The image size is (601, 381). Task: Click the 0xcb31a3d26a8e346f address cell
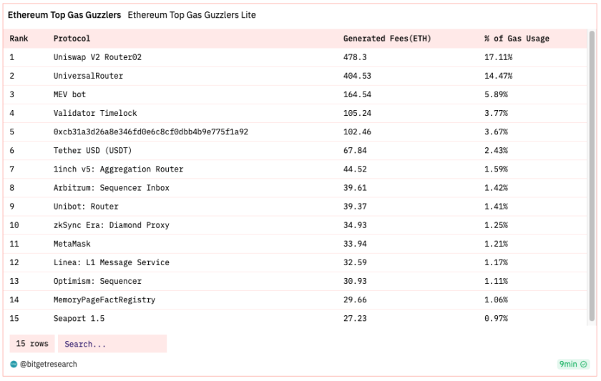point(151,132)
